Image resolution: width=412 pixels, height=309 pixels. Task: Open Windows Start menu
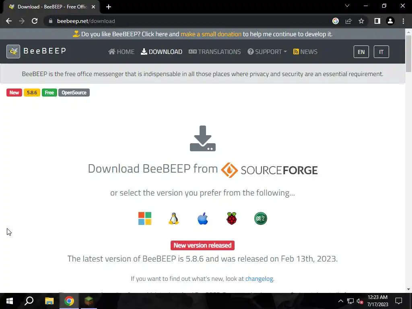click(10, 301)
